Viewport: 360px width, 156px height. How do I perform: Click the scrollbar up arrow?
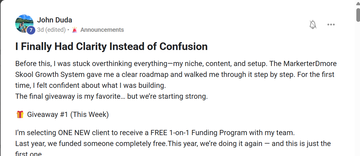pyautogui.click(x=358, y=3)
